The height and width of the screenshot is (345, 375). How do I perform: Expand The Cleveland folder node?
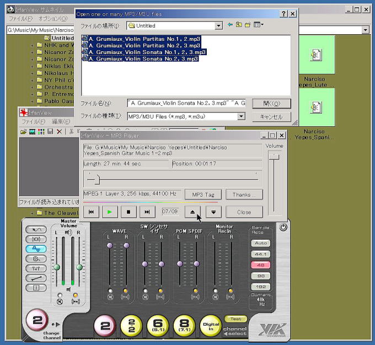click(x=32, y=213)
